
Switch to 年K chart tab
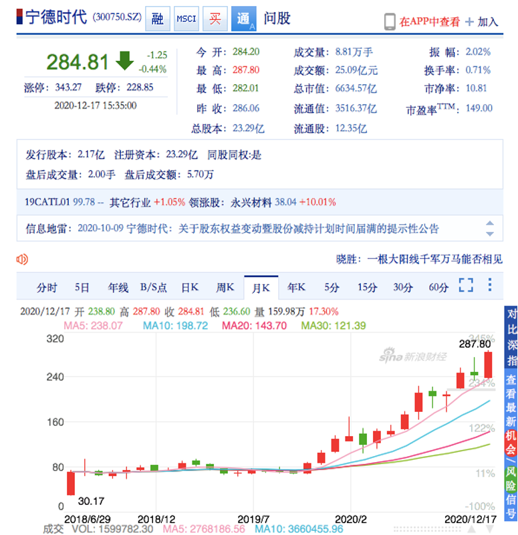point(296,288)
